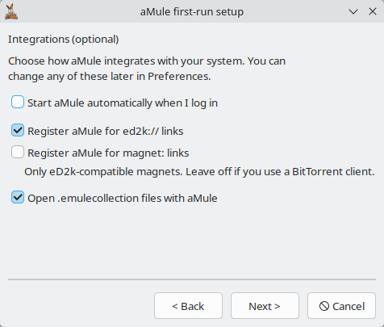Click the 'Choose how aMule integrates' description
The height and width of the screenshot is (327, 384).
click(147, 69)
